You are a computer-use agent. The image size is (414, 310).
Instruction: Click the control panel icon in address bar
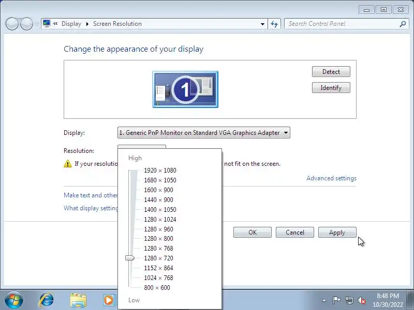[x=47, y=23]
